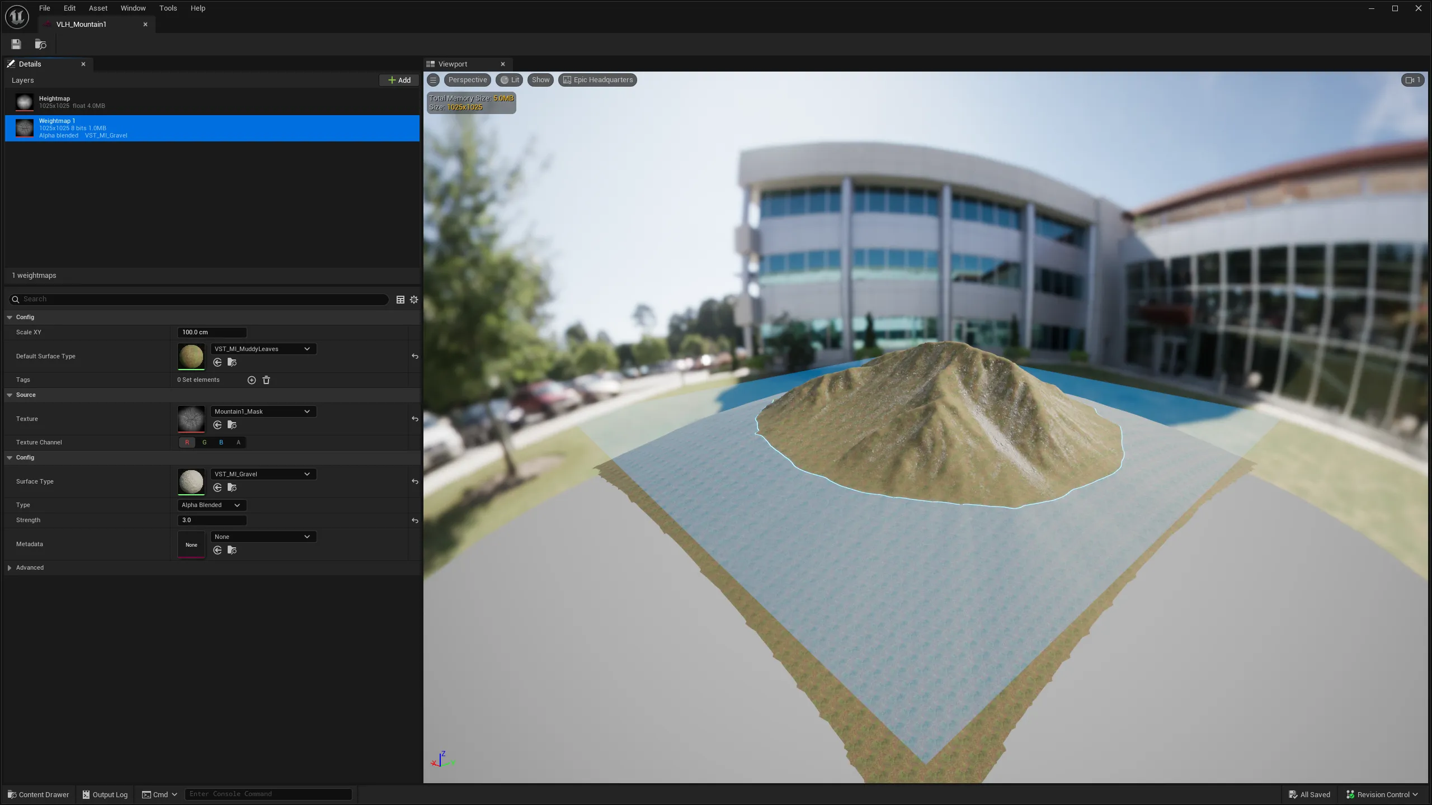Open the Content Drawer
Image resolution: width=1432 pixels, height=805 pixels.
coord(38,794)
